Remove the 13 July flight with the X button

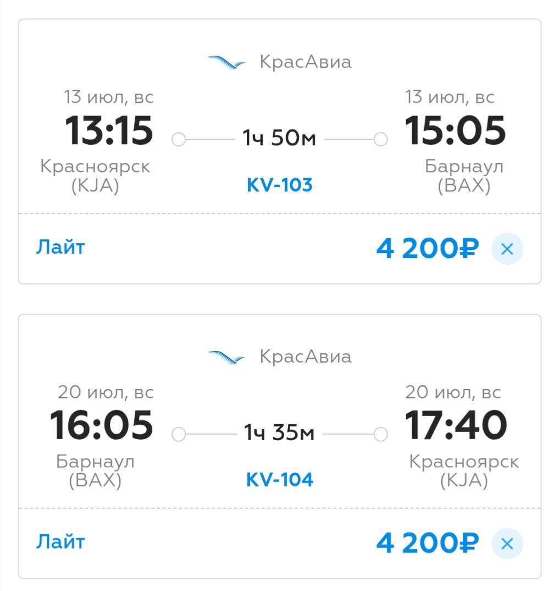coord(507,249)
